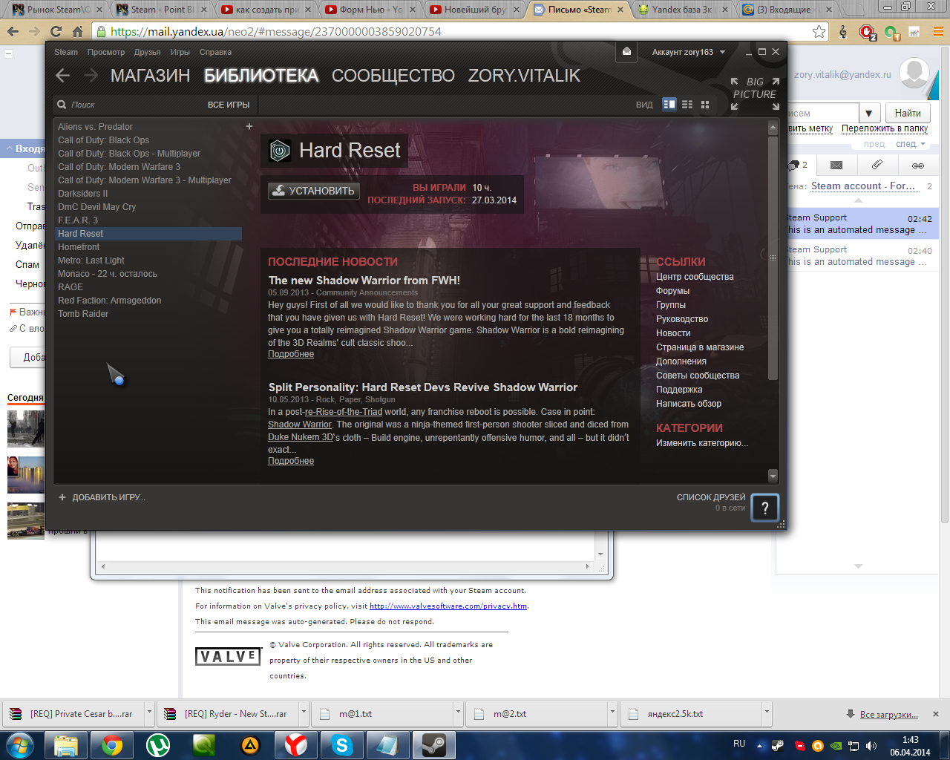Image resolution: width=950 pixels, height=760 pixels.
Task: Click Изменить категорию link
Action: point(702,443)
